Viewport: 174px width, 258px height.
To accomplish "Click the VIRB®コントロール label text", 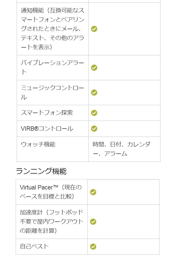I will pos(47,129).
